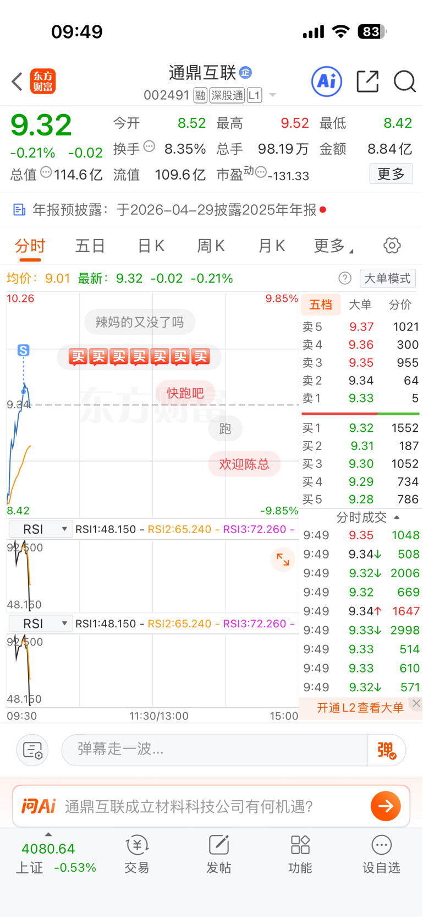This screenshot has width=423, height=917.
Task: Toggle the 弹 bullet comments switch
Action: coord(387,750)
